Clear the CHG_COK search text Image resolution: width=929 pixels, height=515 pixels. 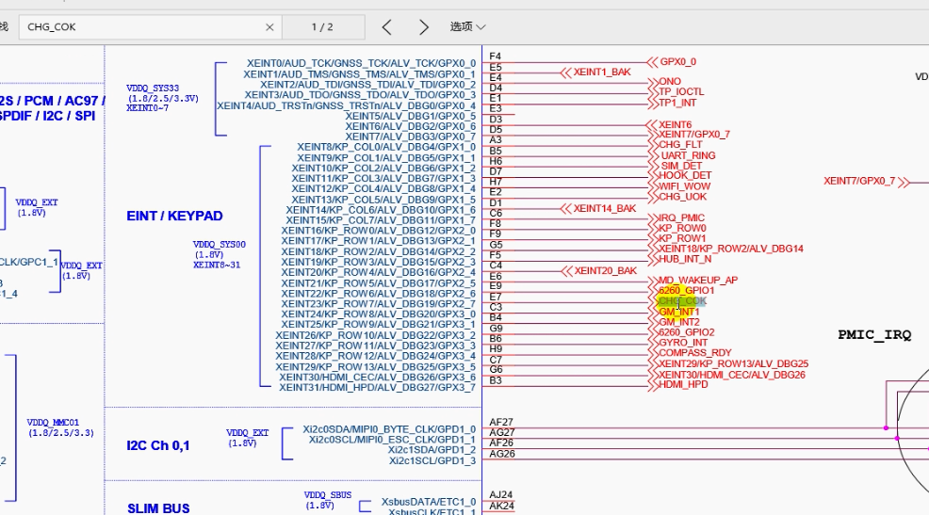coord(270,27)
